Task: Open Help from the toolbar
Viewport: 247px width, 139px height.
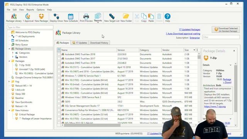Action: pyautogui.click(x=167, y=18)
